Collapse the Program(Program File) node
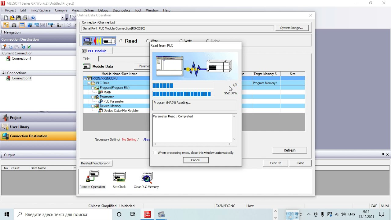The width and height of the screenshot is (391, 220). (93, 88)
